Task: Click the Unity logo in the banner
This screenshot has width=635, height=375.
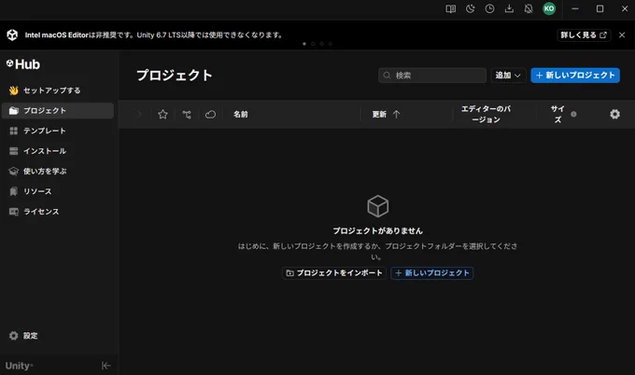Action: pos(12,35)
